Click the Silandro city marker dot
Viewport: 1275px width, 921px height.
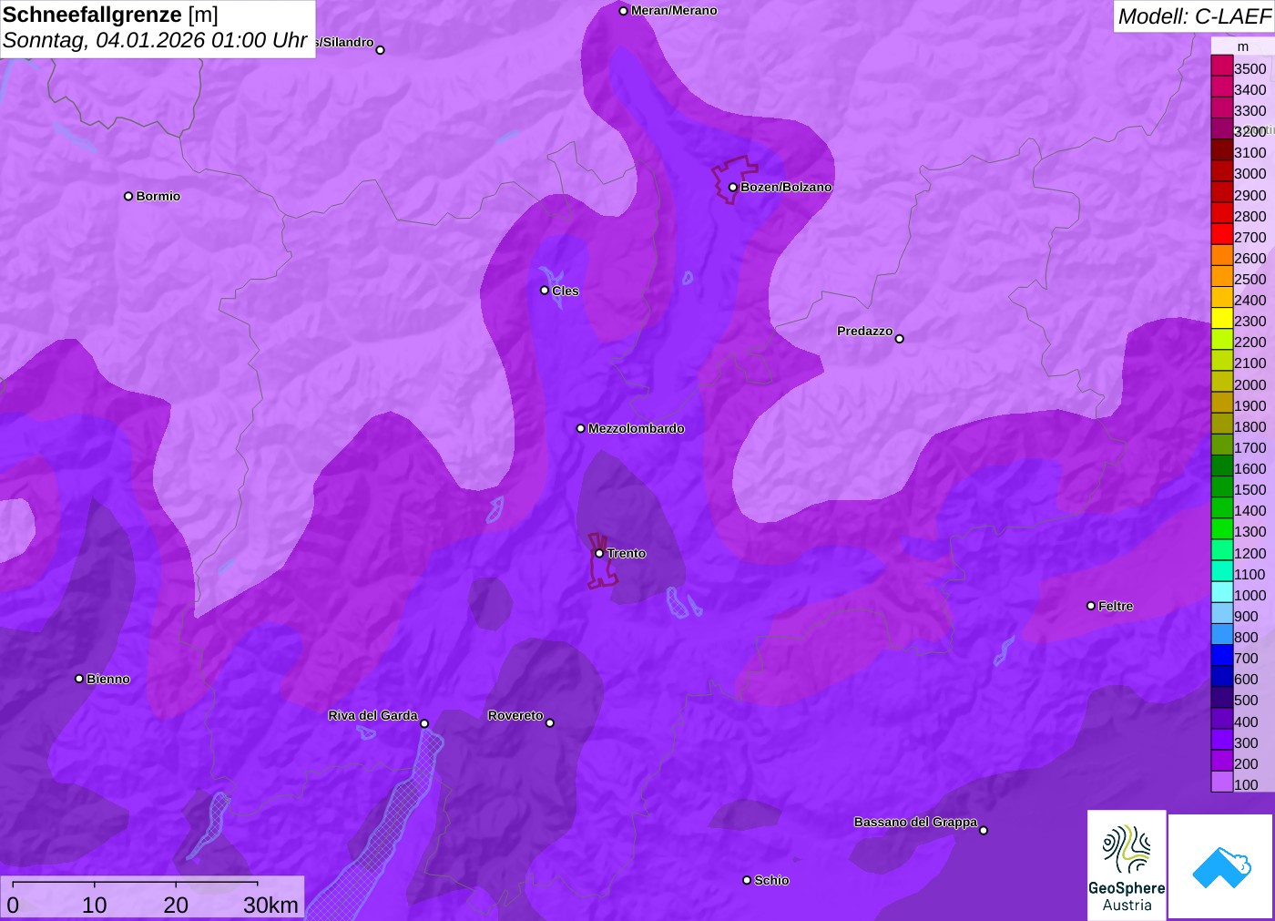[380, 50]
